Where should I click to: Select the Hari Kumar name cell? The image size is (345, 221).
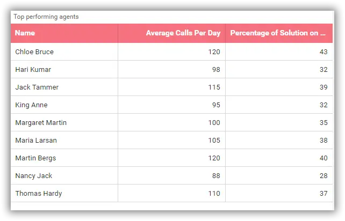click(x=33, y=70)
